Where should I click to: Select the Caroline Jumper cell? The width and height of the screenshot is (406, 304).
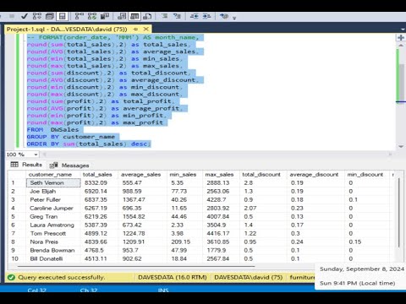pyautogui.click(x=53, y=208)
